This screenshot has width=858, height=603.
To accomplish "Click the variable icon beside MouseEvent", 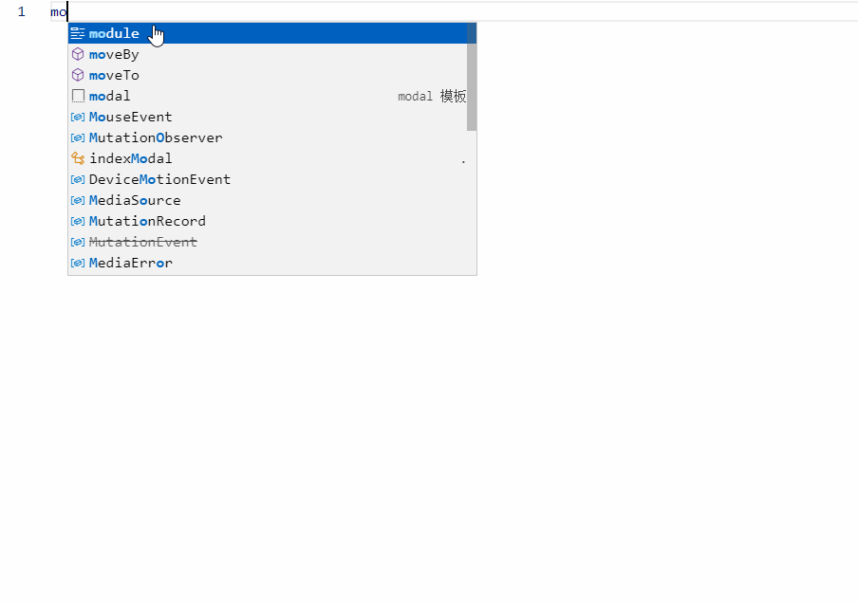I will (78, 117).
